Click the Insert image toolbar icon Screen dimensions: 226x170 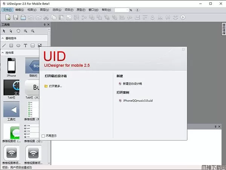tap(69, 18)
